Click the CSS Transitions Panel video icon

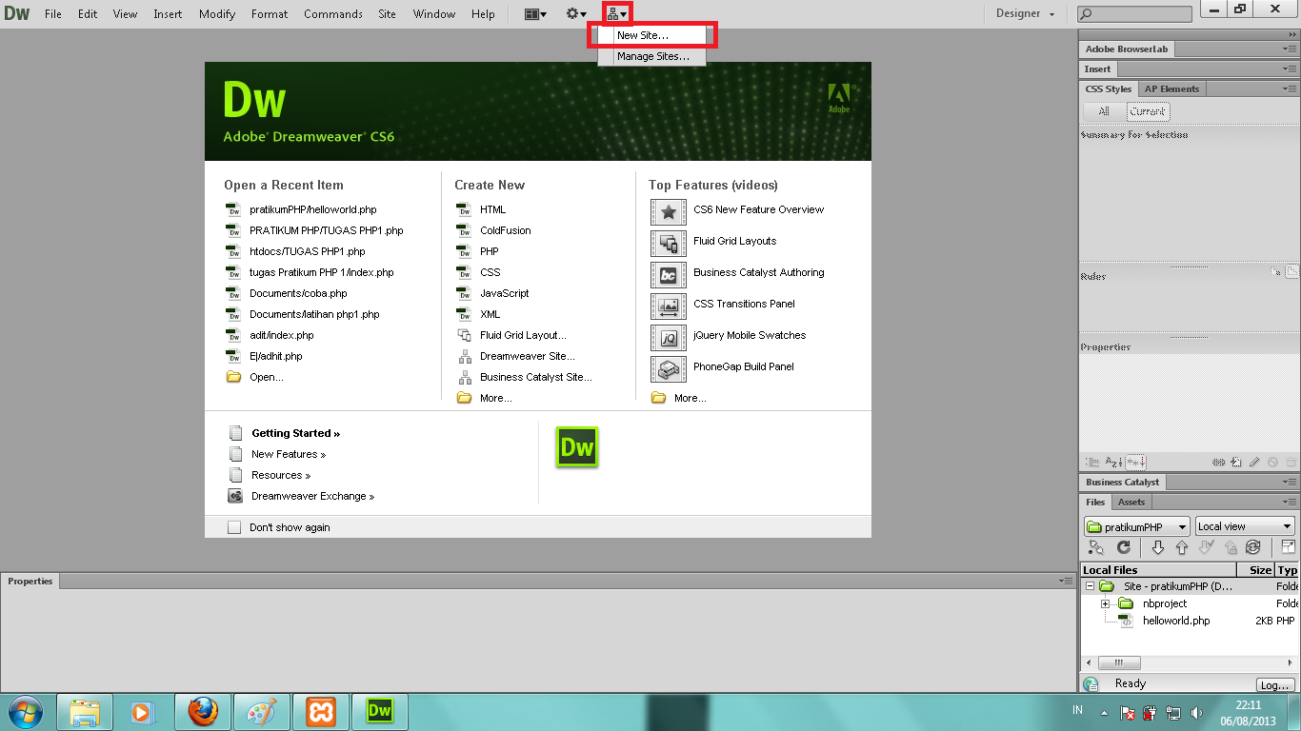tap(669, 306)
